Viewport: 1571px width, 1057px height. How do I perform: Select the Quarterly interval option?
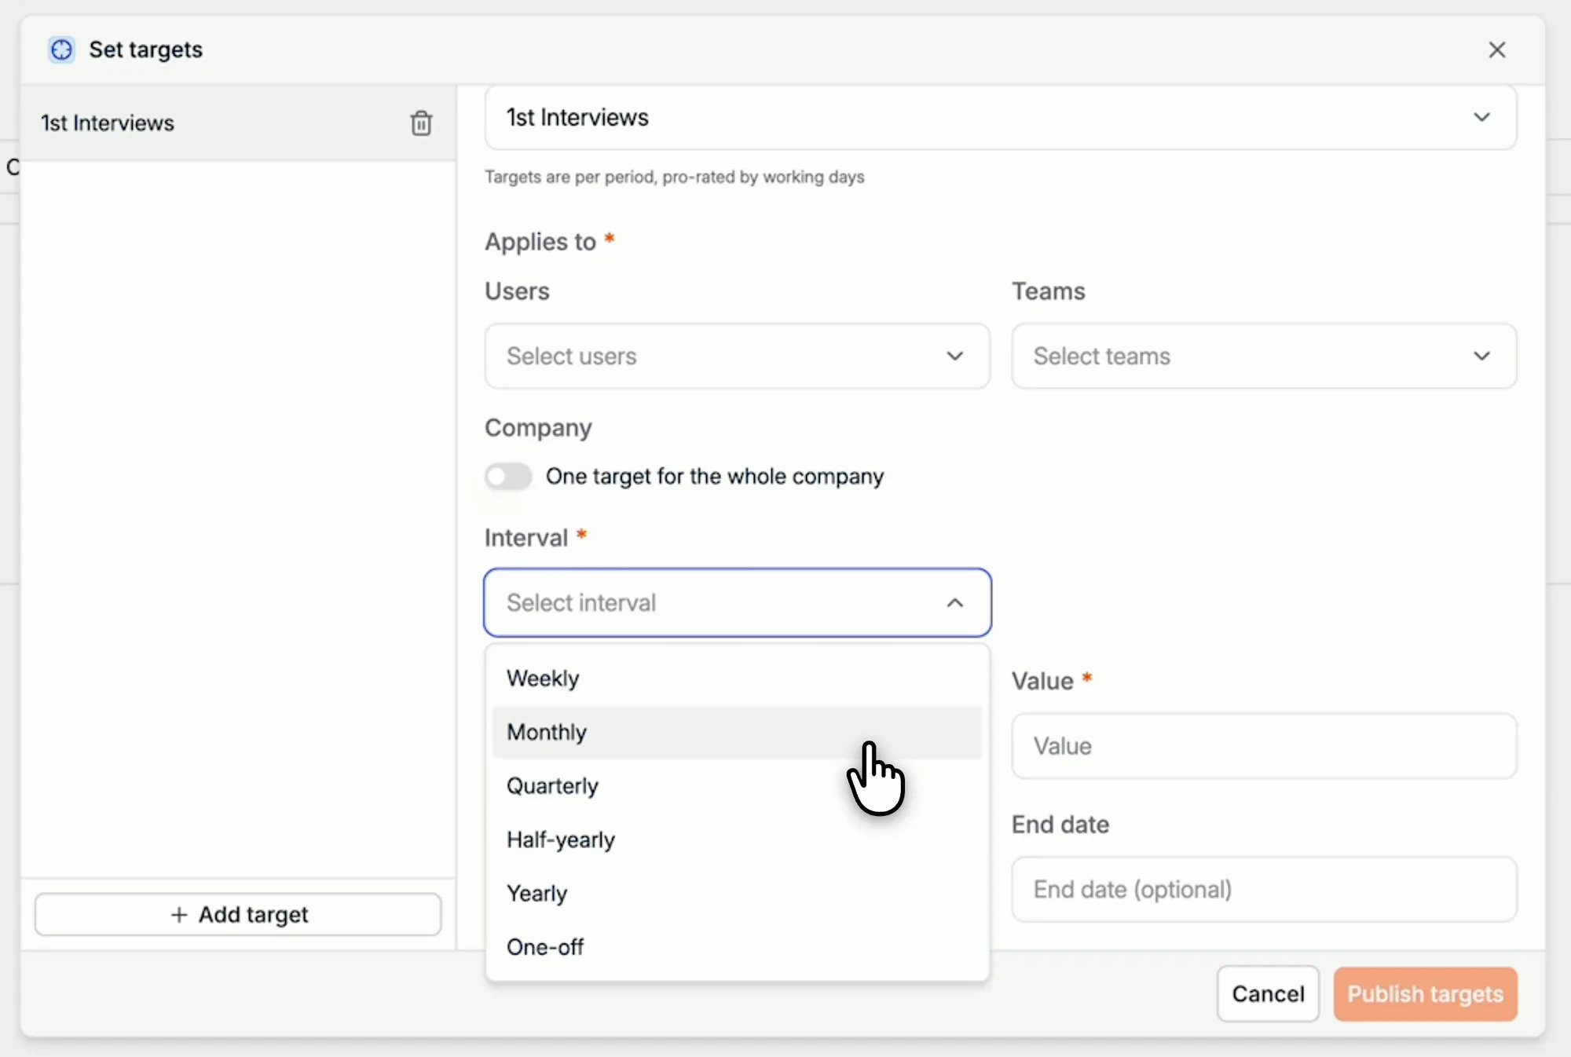pos(737,785)
